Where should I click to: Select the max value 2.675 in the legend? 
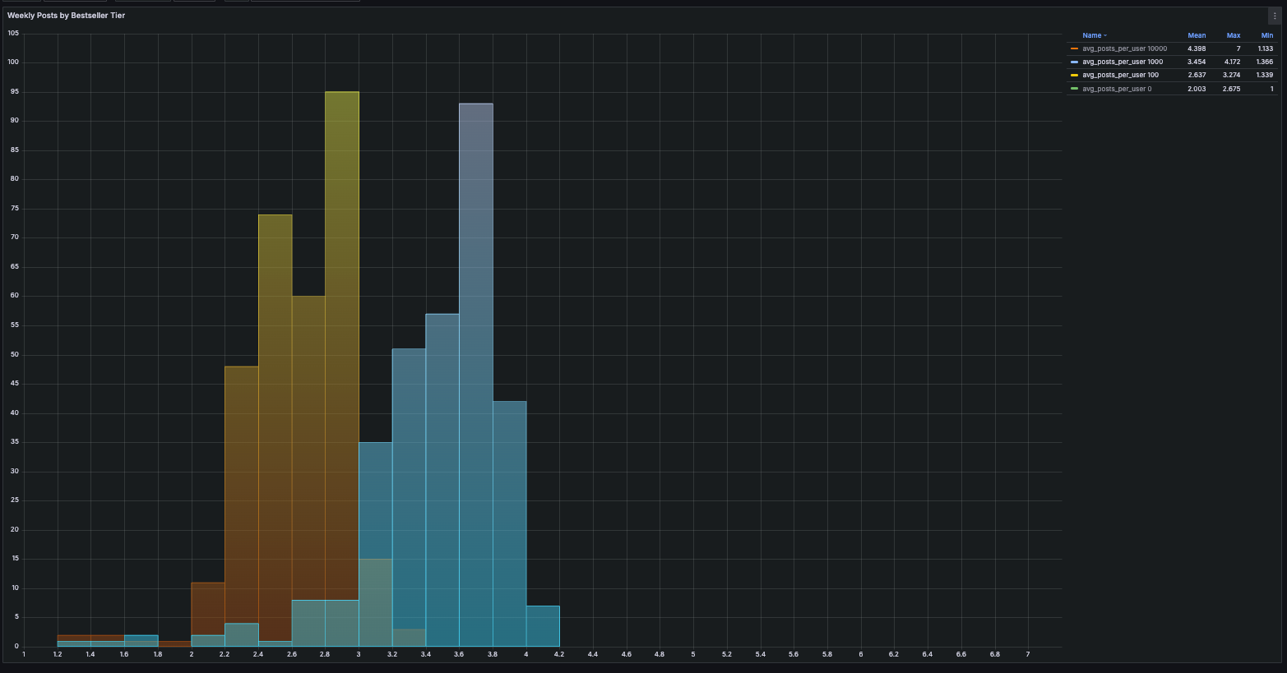(1232, 88)
